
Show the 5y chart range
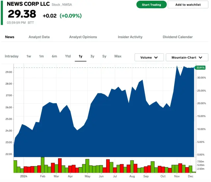pyautogui.click(x=104, y=56)
